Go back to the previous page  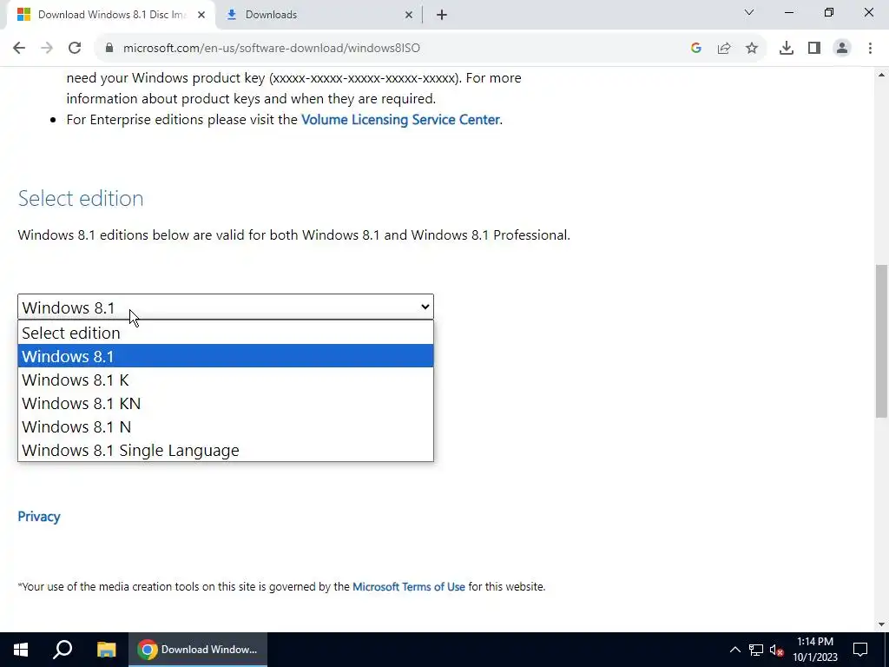coord(19,48)
